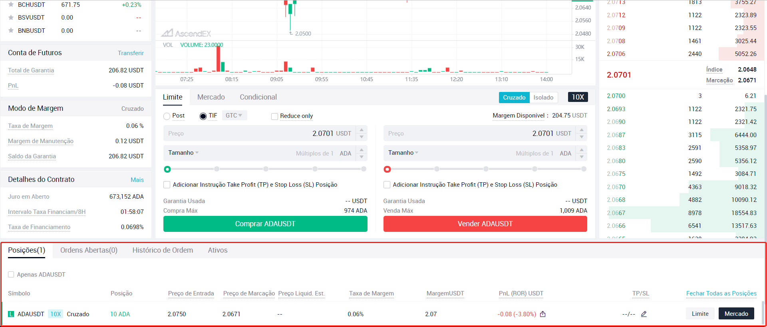Increase buy price with up arrow

362,130
